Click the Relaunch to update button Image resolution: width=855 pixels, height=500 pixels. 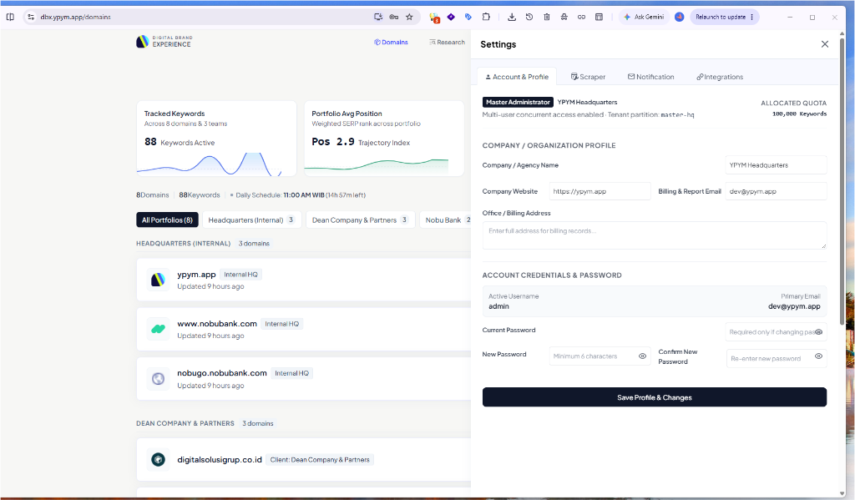click(x=725, y=17)
